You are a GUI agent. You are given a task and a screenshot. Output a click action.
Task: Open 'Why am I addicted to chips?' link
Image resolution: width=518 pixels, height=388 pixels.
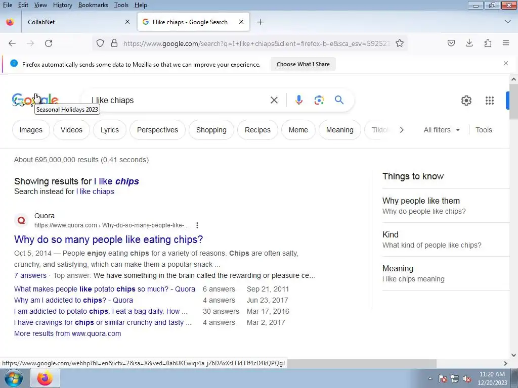click(x=74, y=300)
